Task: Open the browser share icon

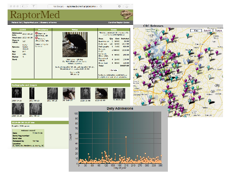Action: click(x=127, y=6)
